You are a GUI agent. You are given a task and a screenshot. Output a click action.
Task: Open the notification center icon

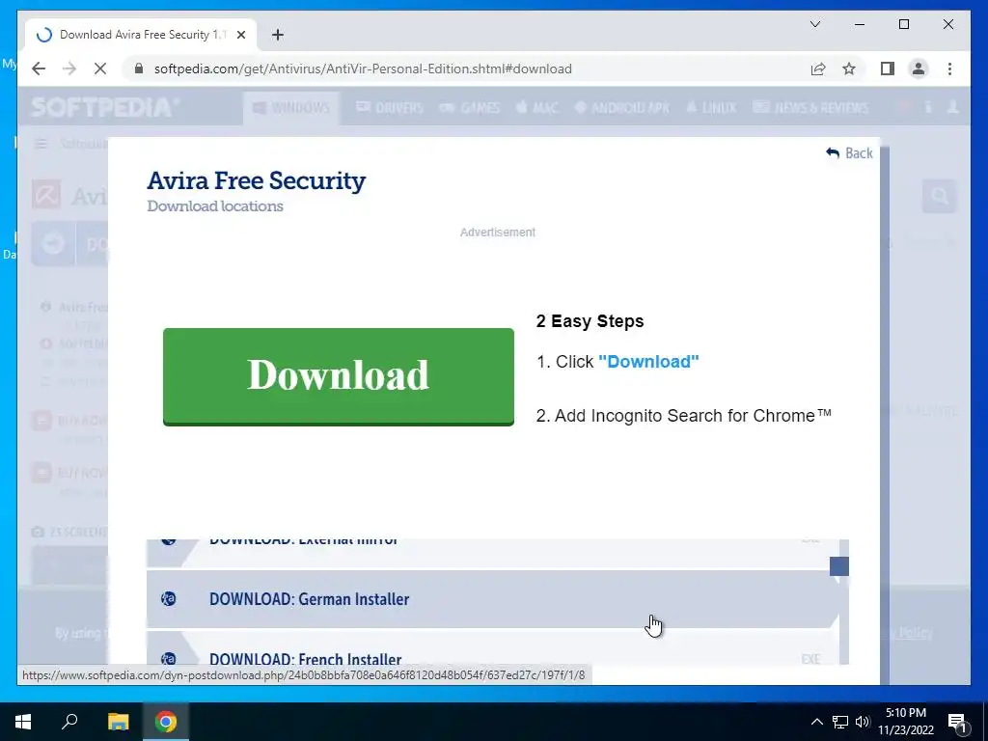pos(957,722)
